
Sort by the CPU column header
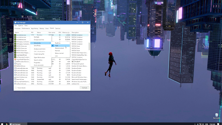pyautogui.click(x=60, y=32)
